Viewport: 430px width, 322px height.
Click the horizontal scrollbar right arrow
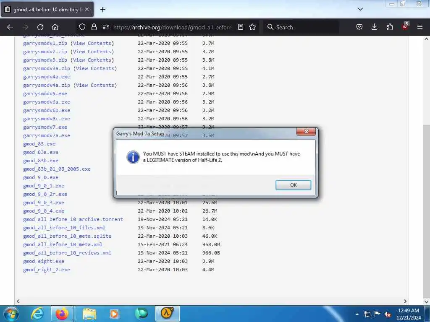[405, 301]
